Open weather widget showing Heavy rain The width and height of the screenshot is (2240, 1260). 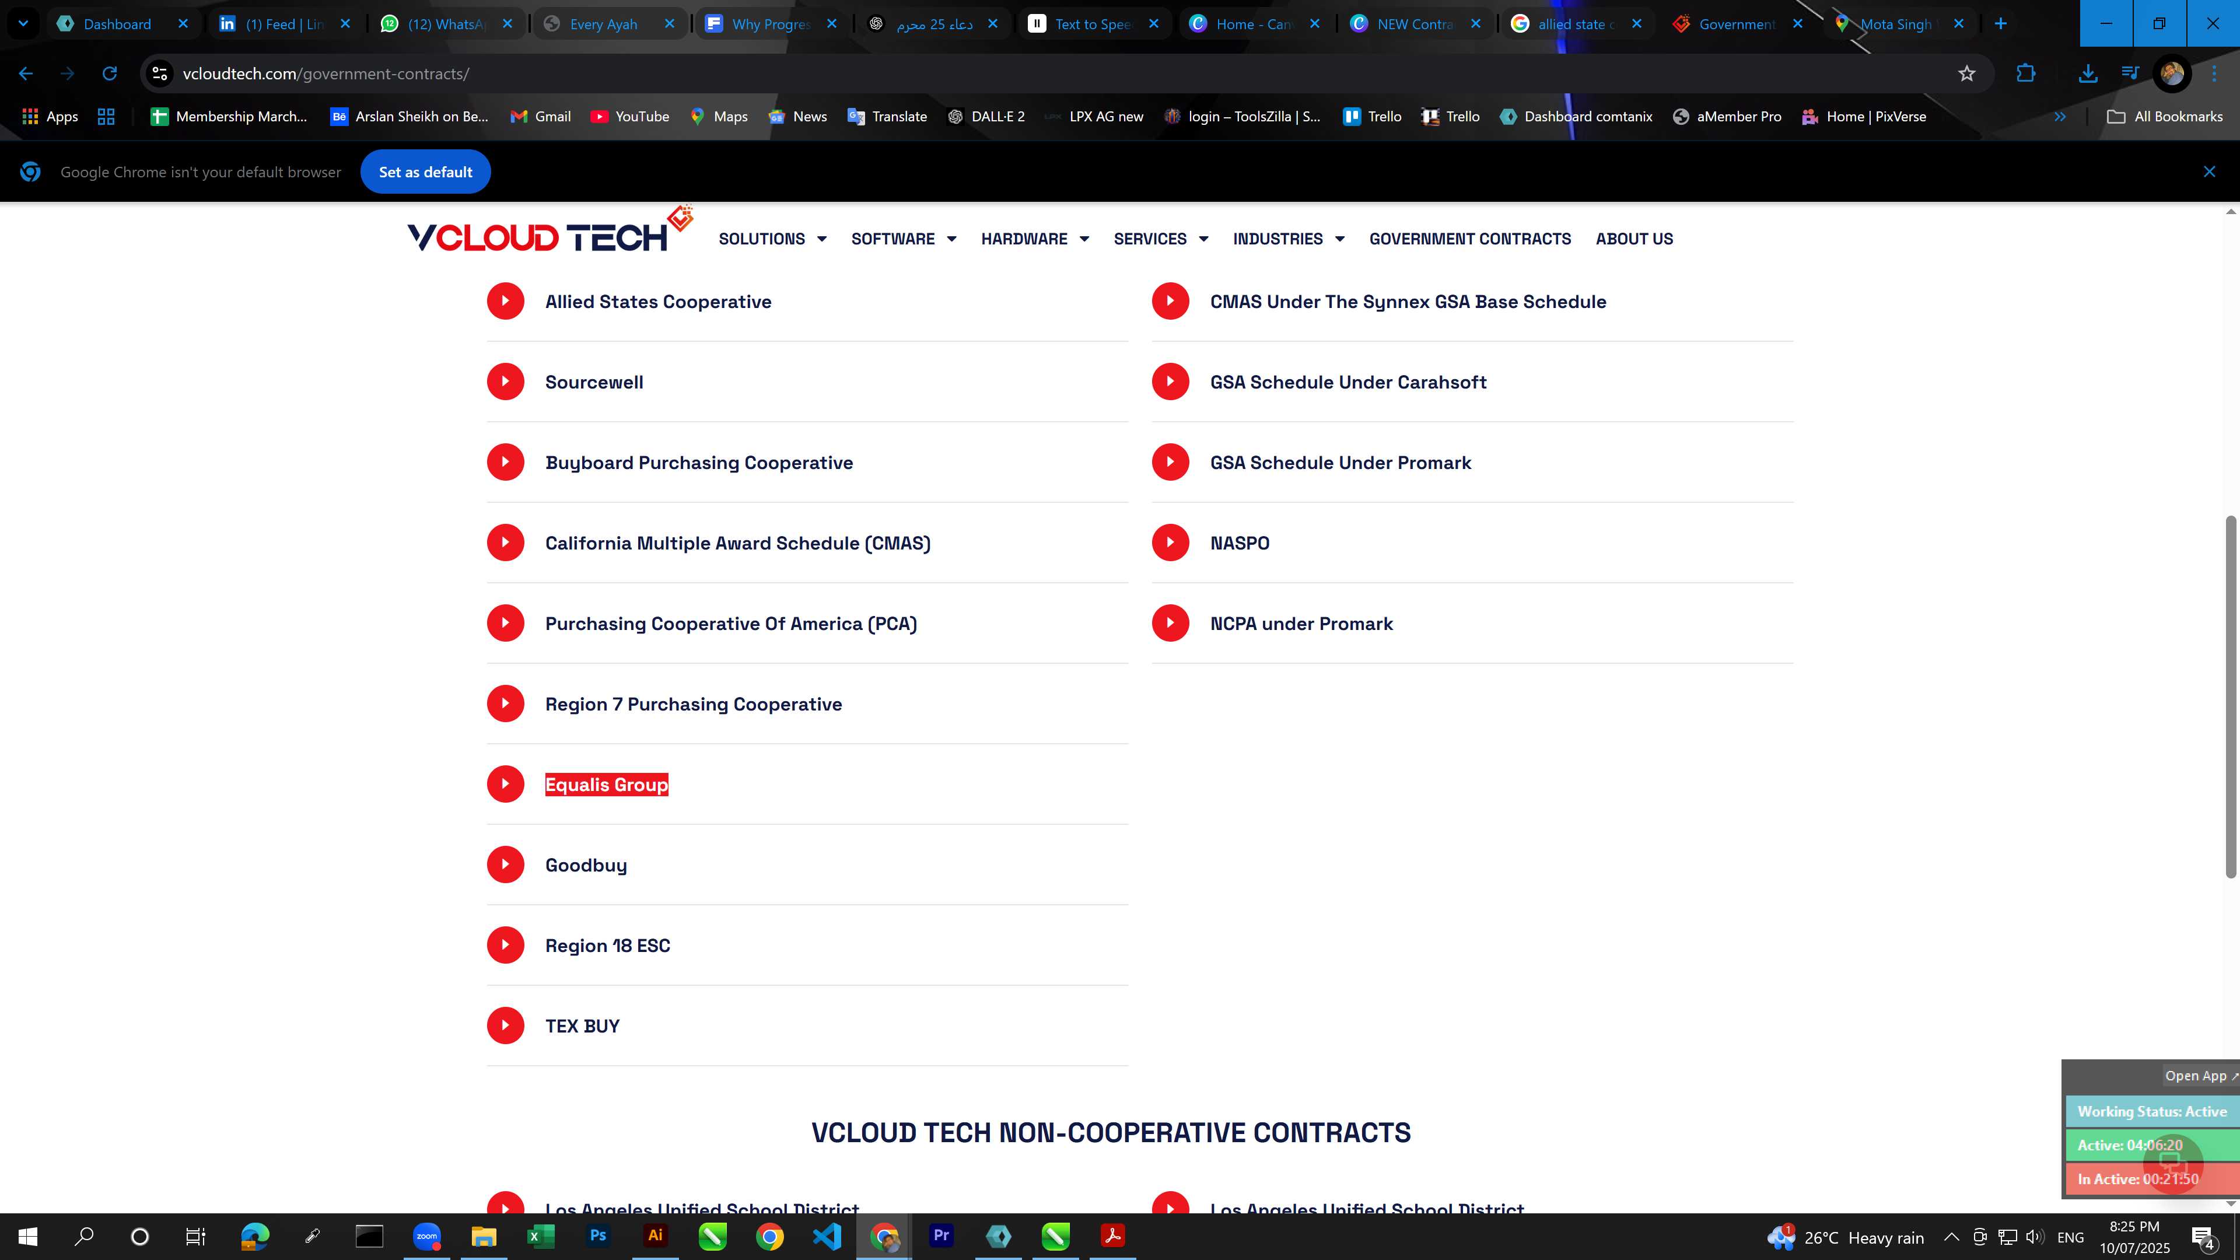point(1845,1237)
